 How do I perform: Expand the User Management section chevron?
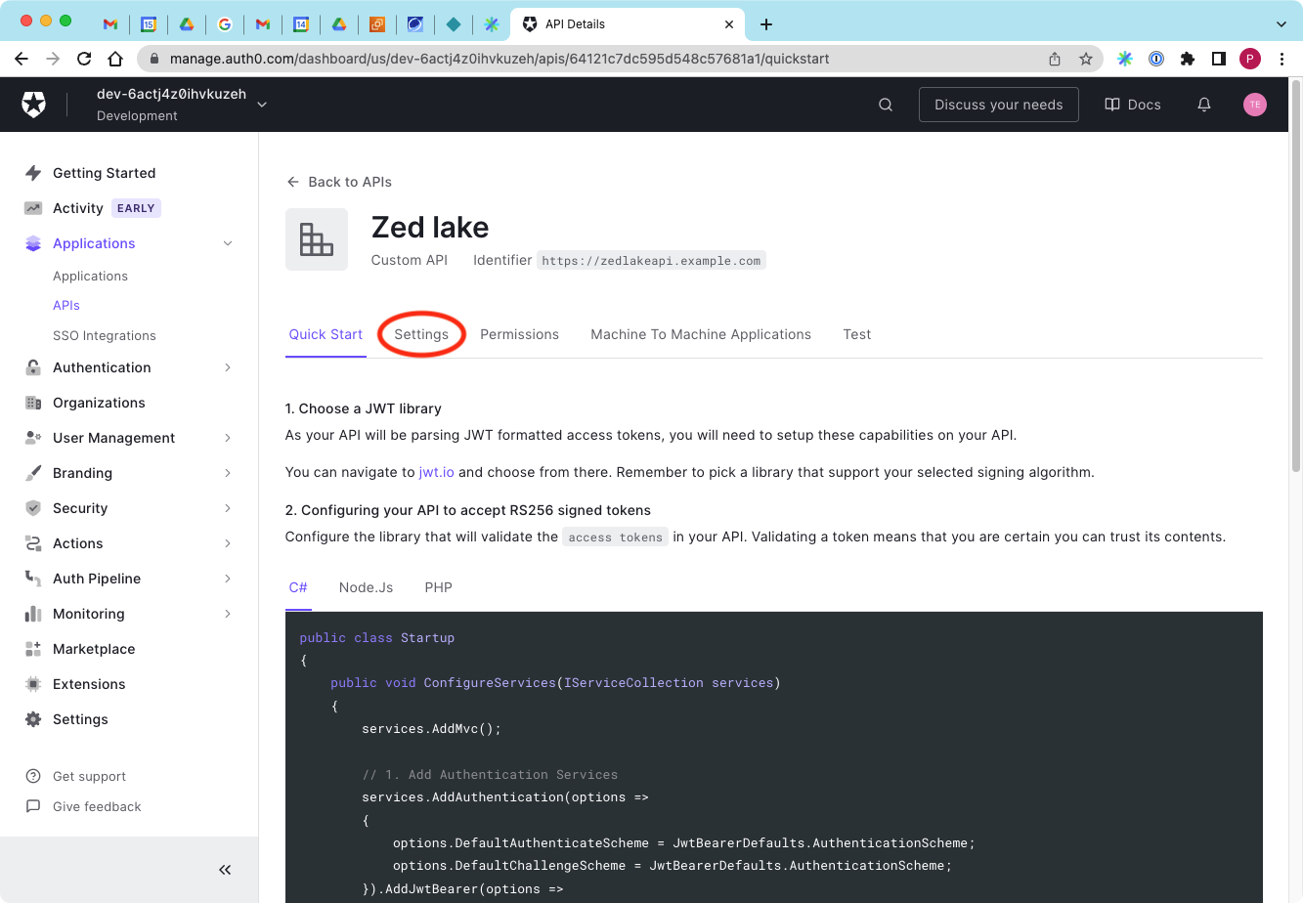228,438
